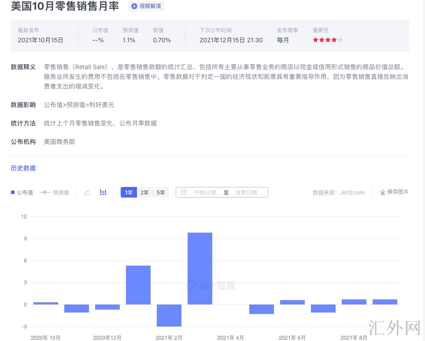Select the 5年 time range

click(x=161, y=192)
